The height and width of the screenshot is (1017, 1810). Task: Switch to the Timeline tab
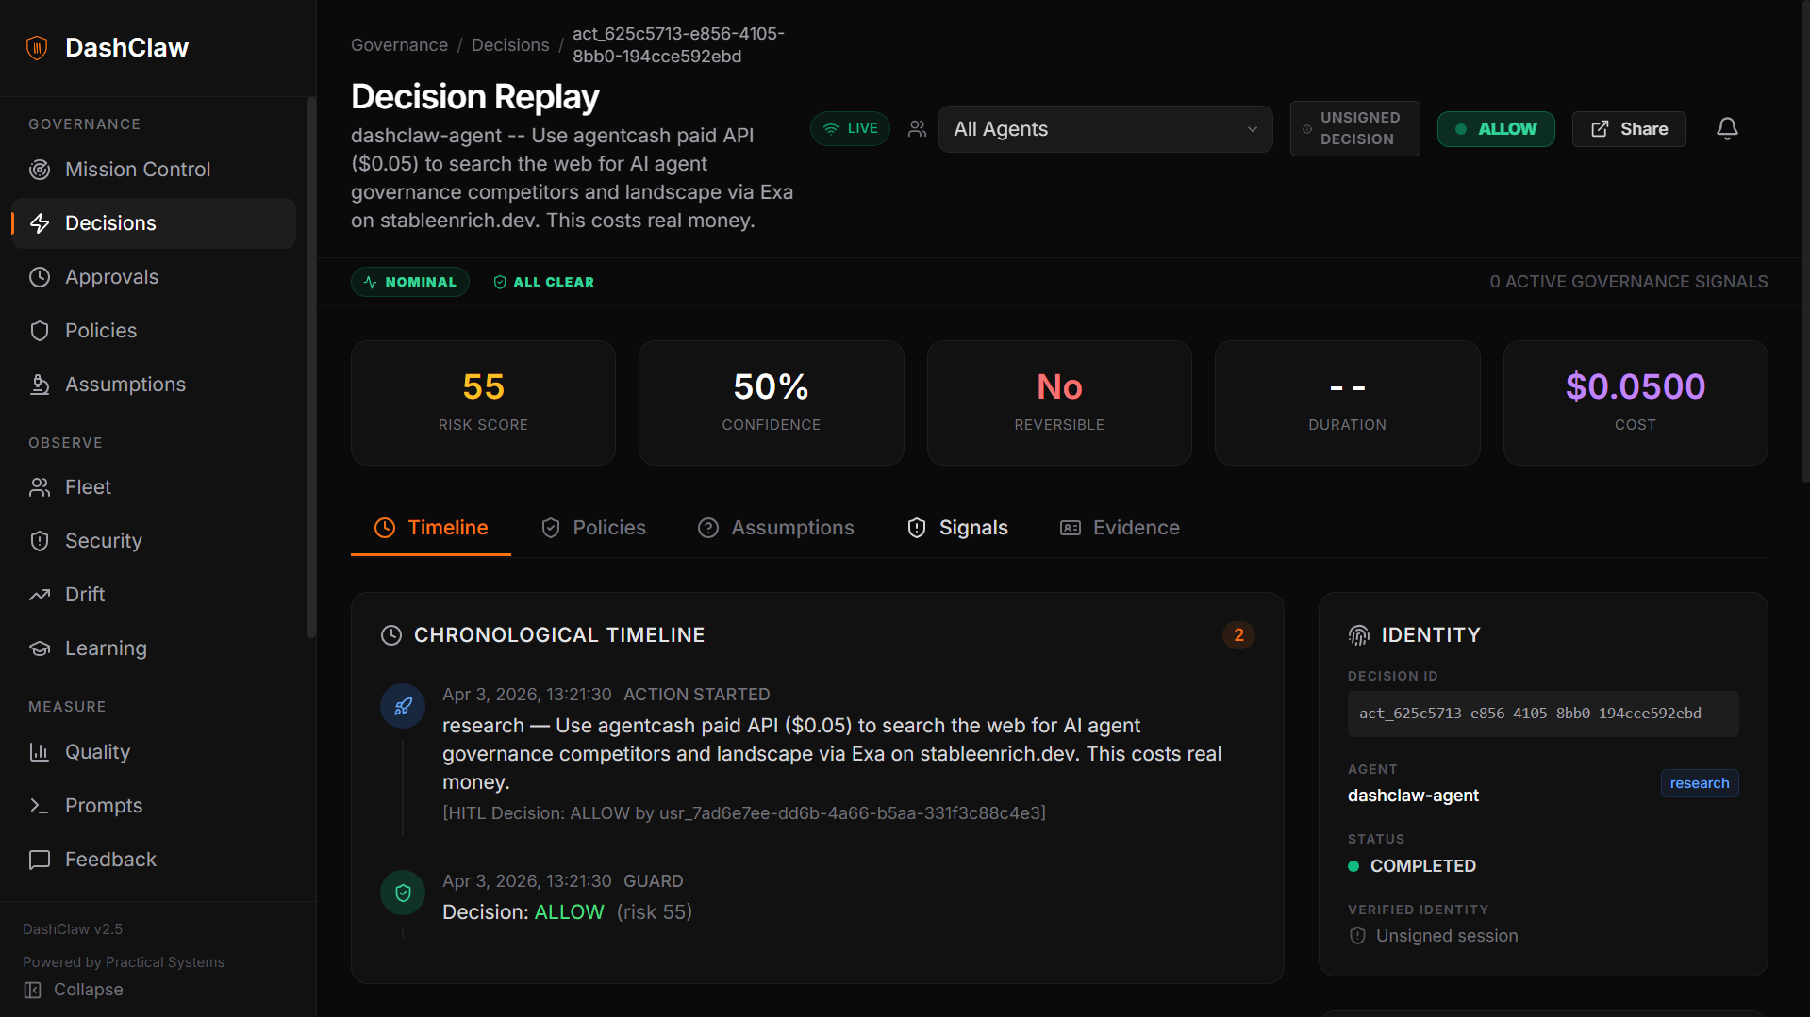coord(431,528)
